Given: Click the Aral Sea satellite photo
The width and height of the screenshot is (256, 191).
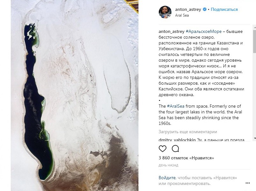Looking at the screenshot, I should (x=75, y=95).
